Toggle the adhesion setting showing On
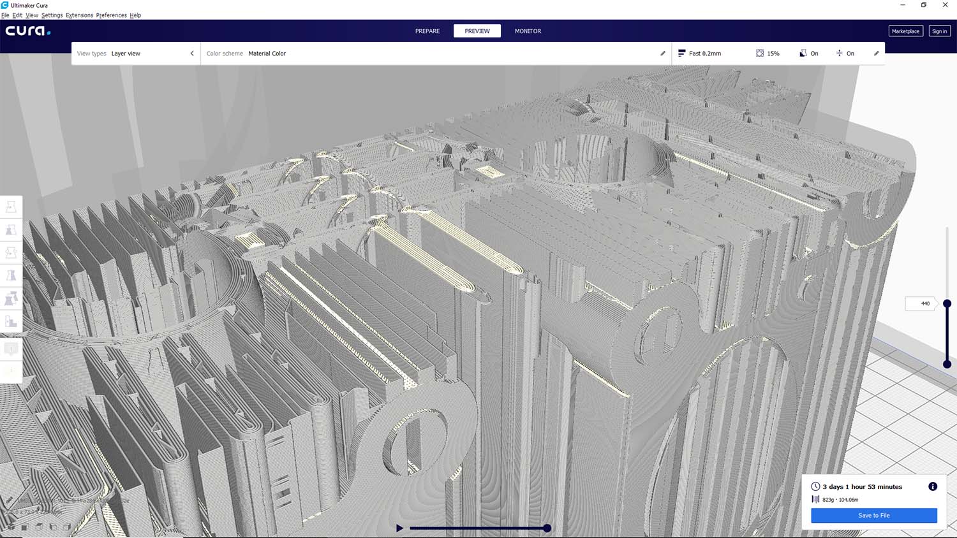 click(x=840, y=54)
